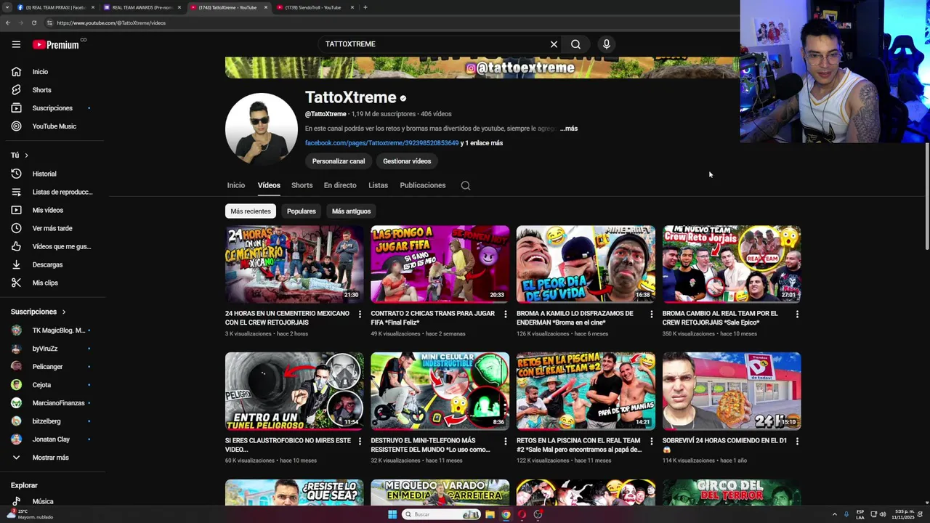Click Gestionar vídeos button

[407, 161]
